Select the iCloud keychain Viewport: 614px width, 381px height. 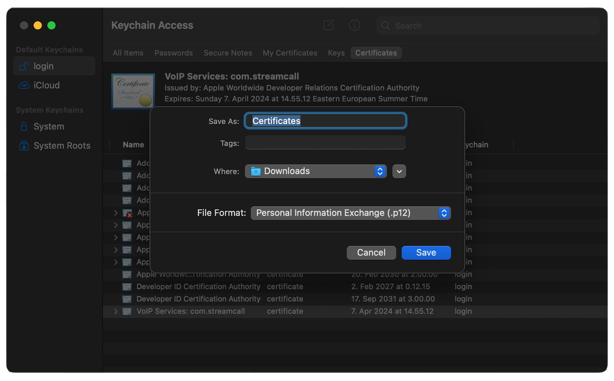pyautogui.click(x=46, y=85)
